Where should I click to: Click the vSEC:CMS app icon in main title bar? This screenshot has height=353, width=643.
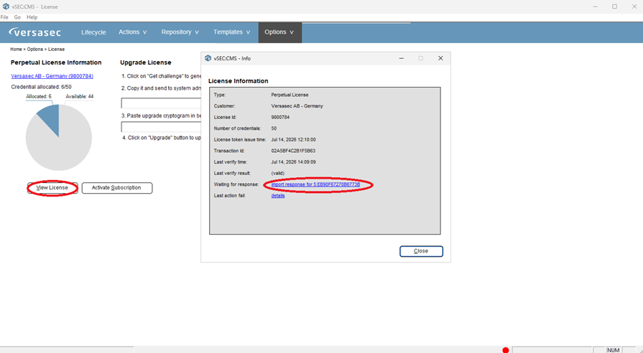(x=6, y=6)
